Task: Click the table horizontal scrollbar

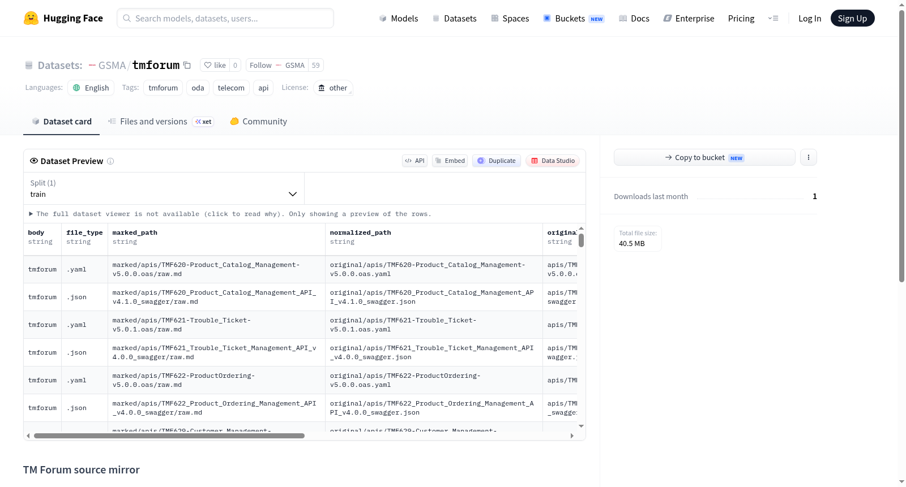Action: pyautogui.click(x=169, y=436)
